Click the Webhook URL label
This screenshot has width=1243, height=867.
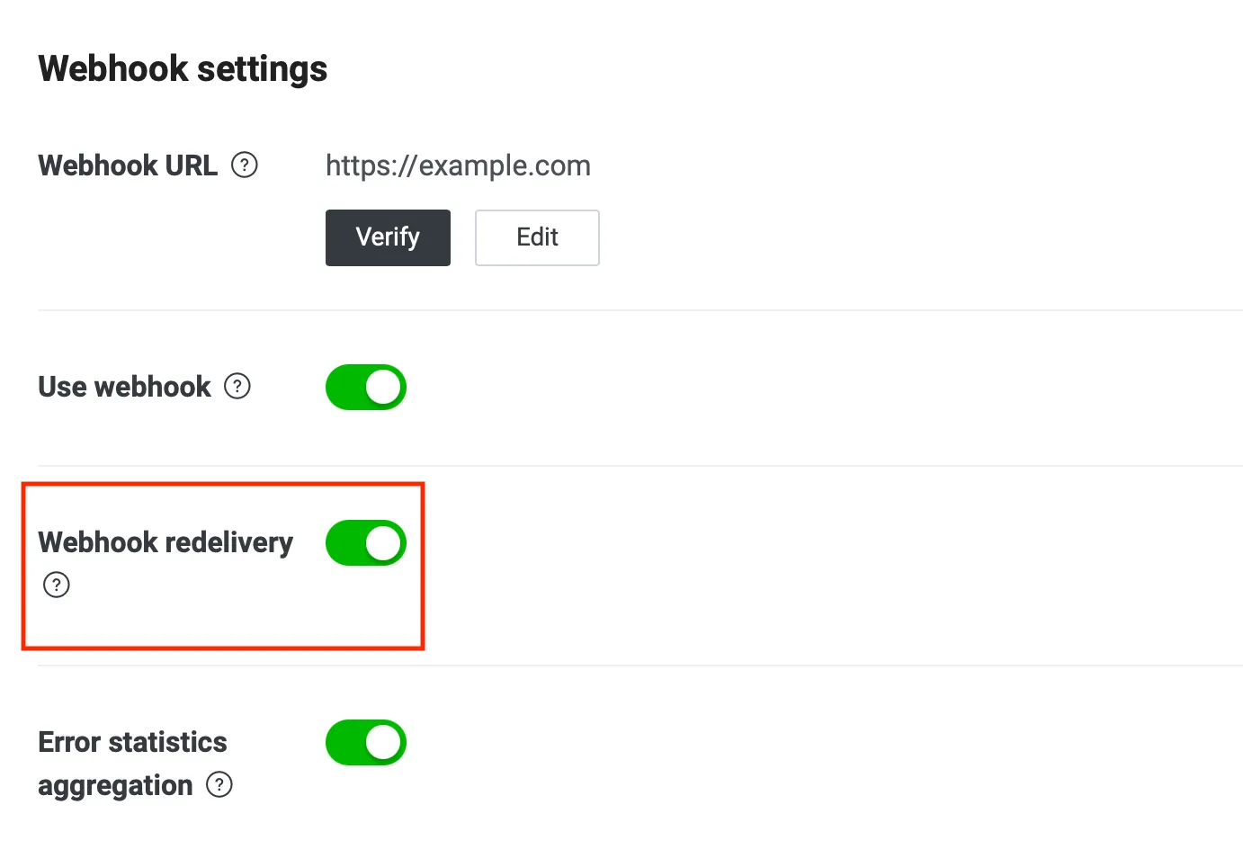point(128,165)
